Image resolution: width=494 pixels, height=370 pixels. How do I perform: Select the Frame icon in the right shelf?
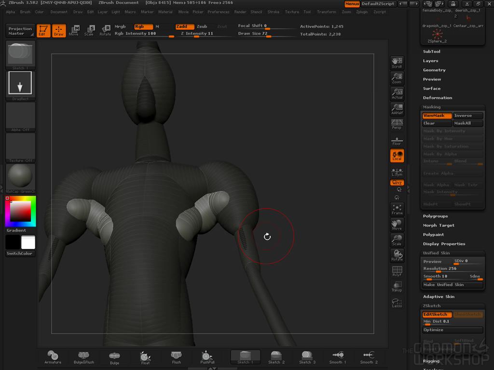pos(397,208)
